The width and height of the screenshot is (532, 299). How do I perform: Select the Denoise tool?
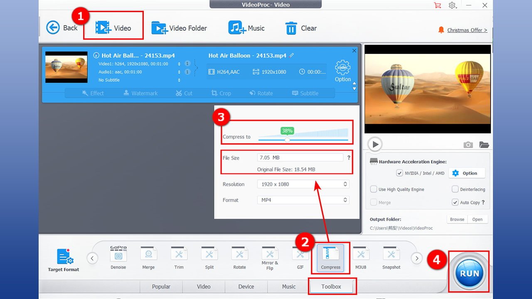point(118,258)
